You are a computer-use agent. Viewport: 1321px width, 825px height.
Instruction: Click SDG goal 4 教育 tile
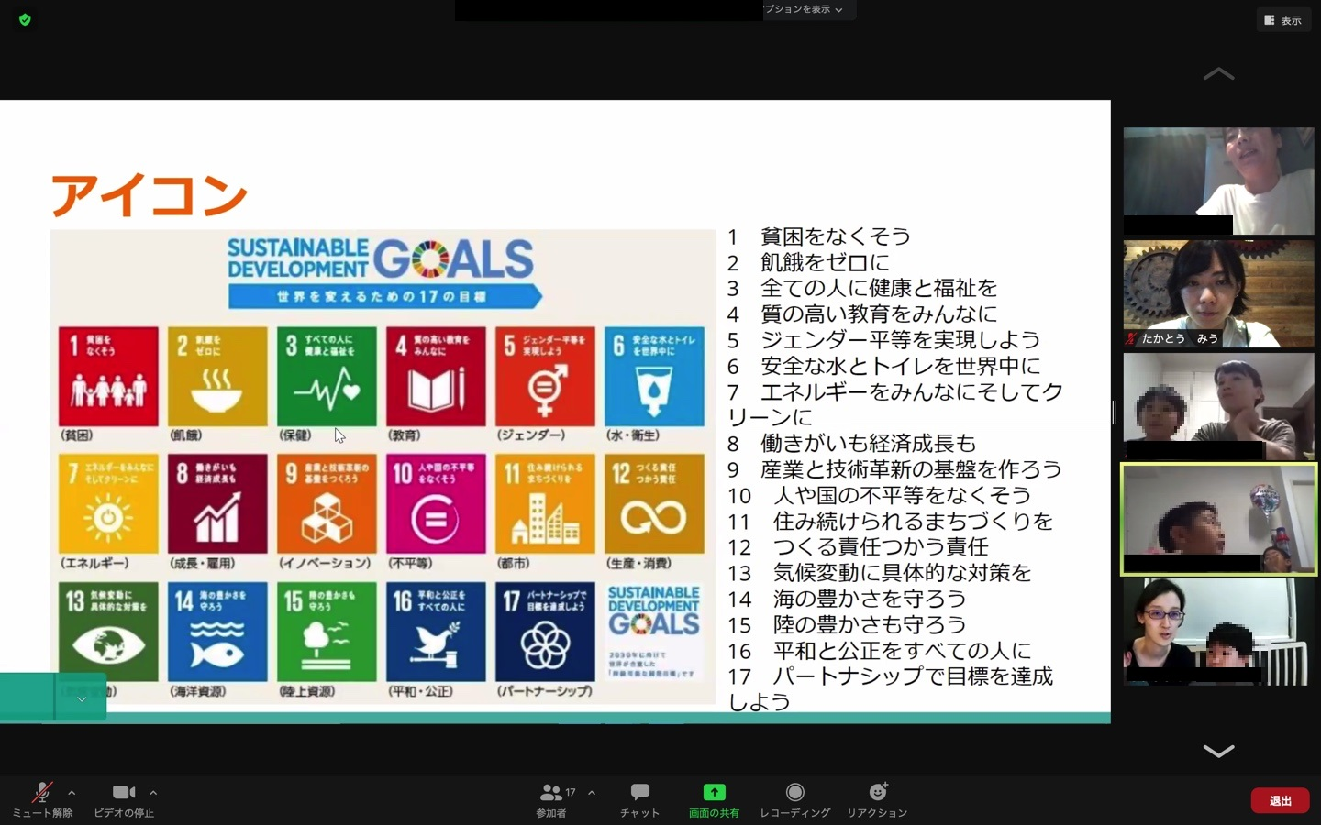click(436, 377)
